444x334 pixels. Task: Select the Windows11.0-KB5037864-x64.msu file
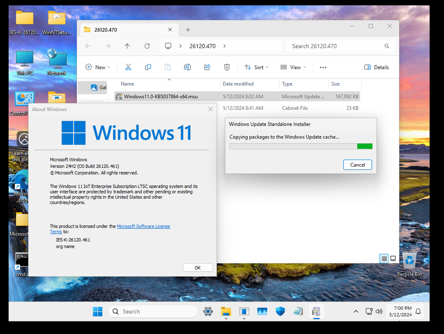(x=237, y=96)
